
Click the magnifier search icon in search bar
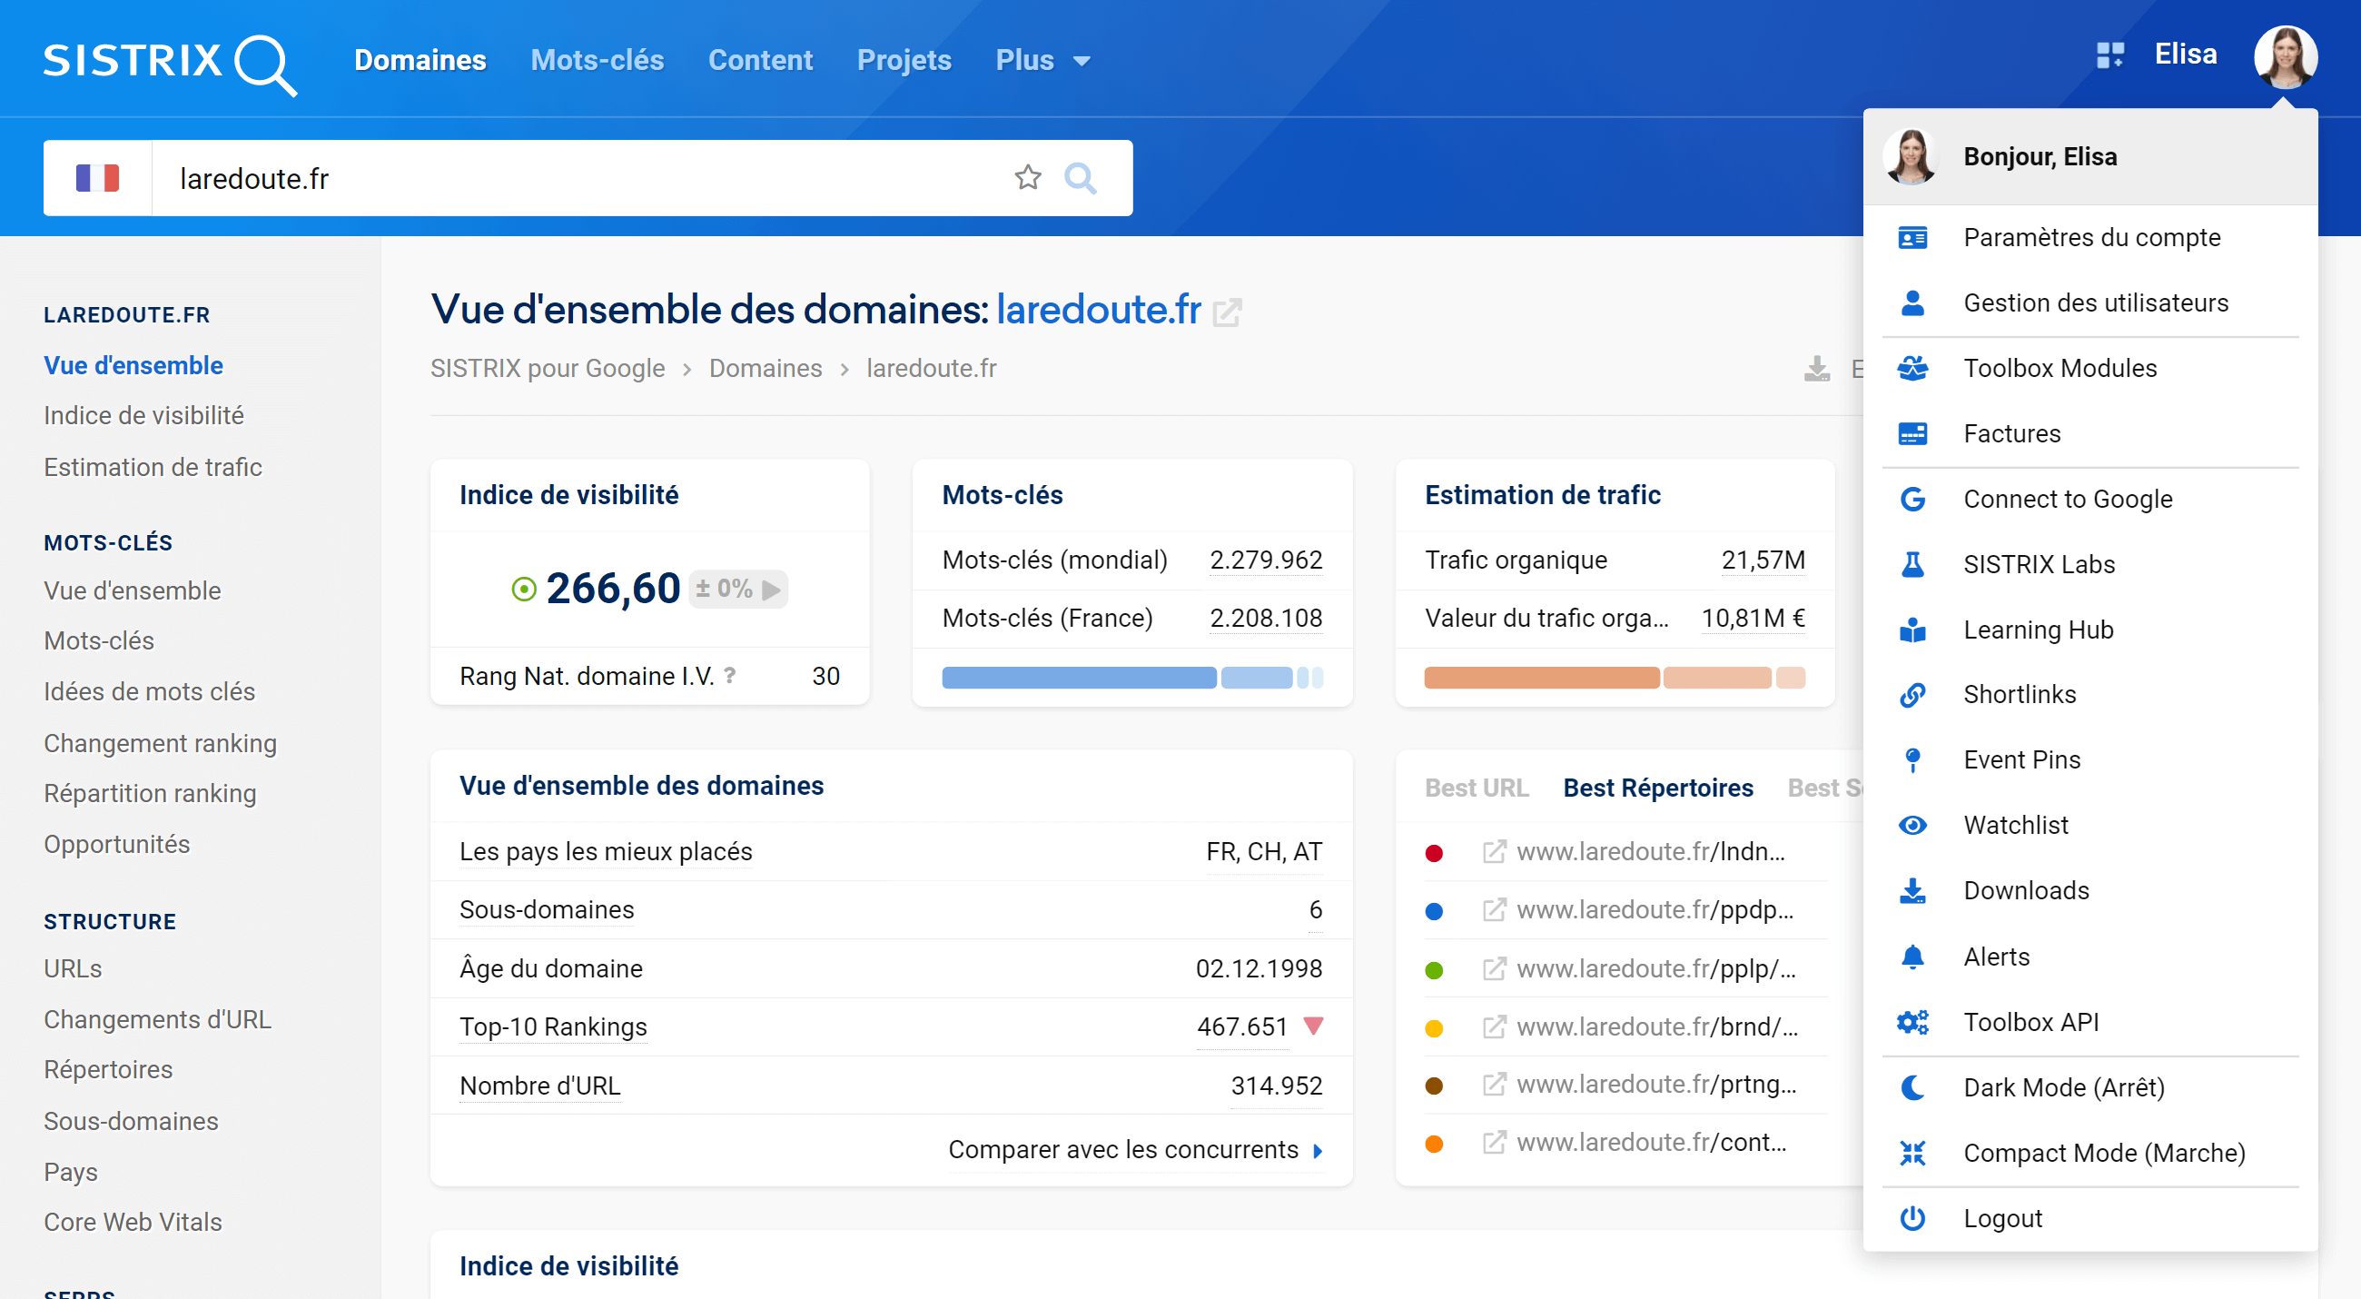(x=1081, y=177)
